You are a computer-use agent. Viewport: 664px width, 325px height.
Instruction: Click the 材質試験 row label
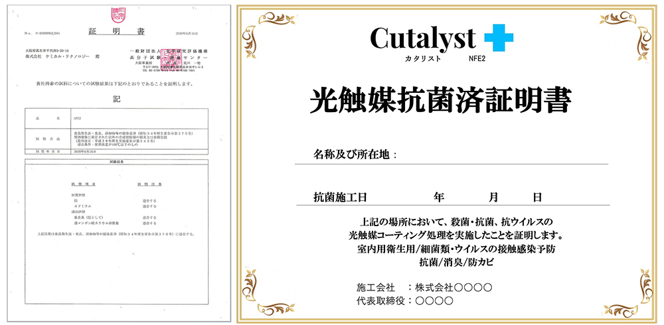pyautogui.click(x=78, y=196)
